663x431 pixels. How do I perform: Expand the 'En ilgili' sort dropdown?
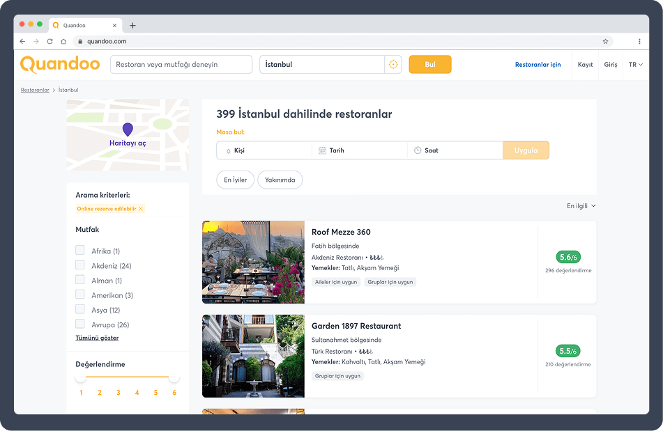click(581, 206)
